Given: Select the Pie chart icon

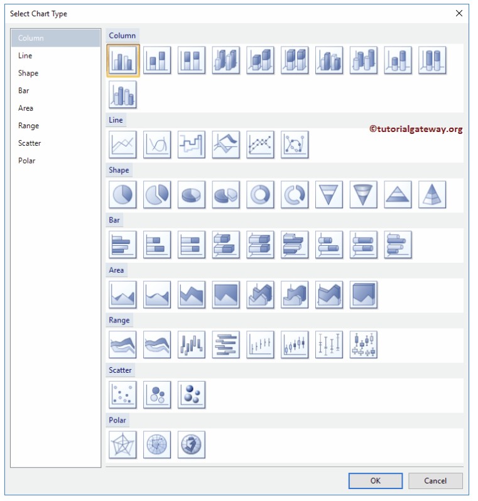Looking at the screenshot, I should [x=122, y=195].
